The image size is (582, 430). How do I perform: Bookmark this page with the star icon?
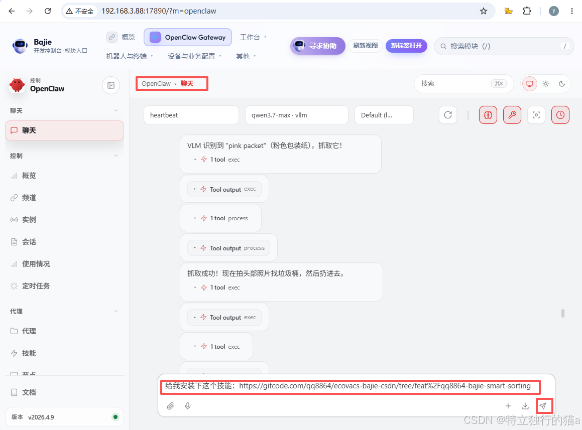click(x=483, y=11)
